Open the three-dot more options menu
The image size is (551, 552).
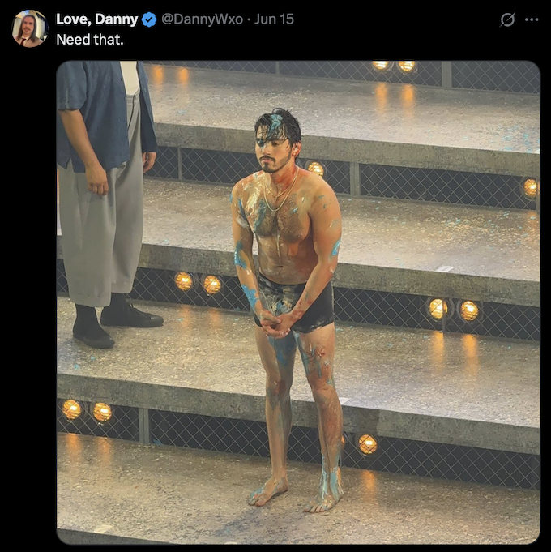532,19
